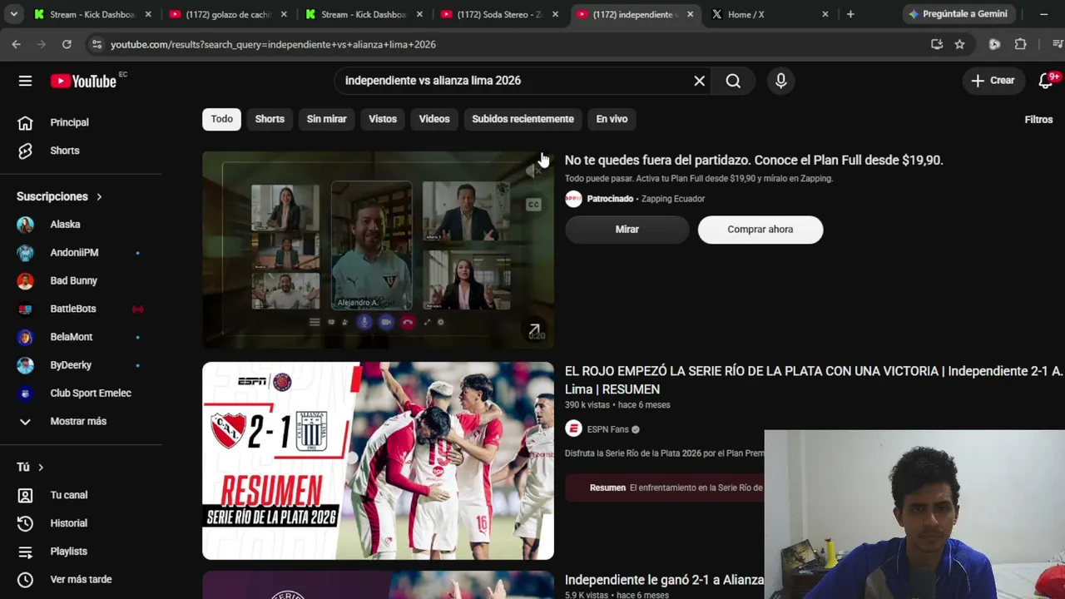Image resolution: width=1065 pixels, height=599 pixels.
Task: Open the RESUMEN 2-1 video thumbnail
Action: pos(378,461)
